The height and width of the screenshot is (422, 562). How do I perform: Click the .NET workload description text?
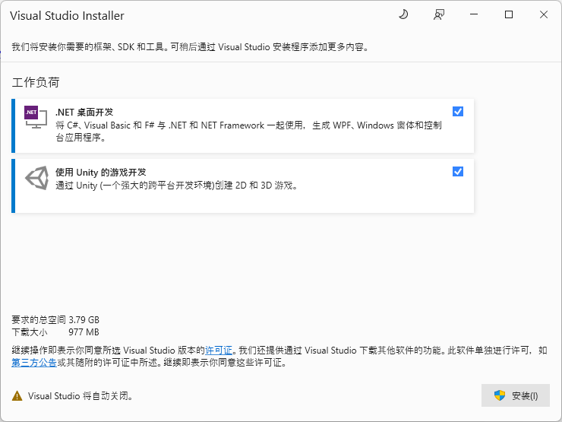pos(248,132)
